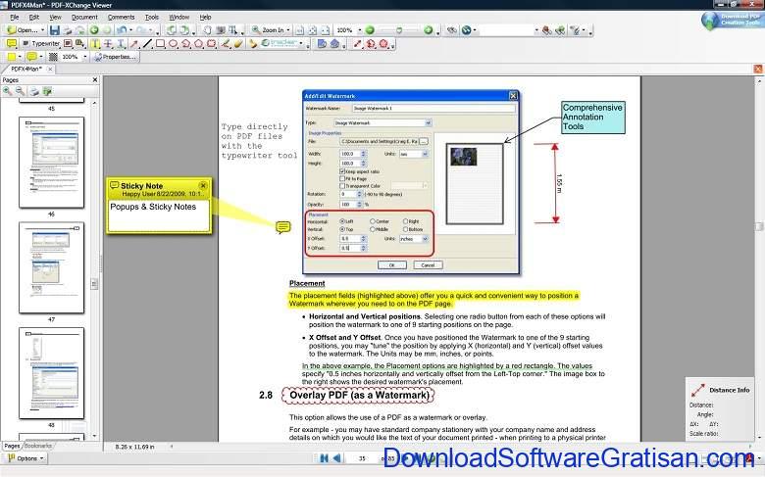Viewport: 765px width, 477px height.
Task: Select the Arrow annotation tool
Action: tap(134, 44)
